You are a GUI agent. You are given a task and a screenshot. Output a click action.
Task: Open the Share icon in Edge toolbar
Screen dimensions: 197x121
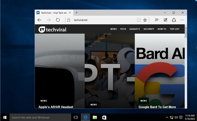pos(174,20)
